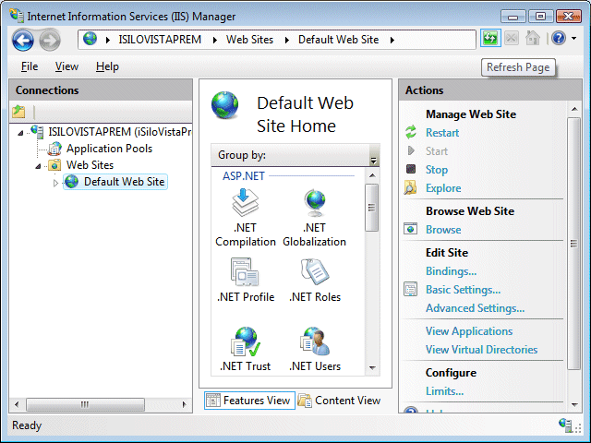Switch to Content View tab

point(339,401)
